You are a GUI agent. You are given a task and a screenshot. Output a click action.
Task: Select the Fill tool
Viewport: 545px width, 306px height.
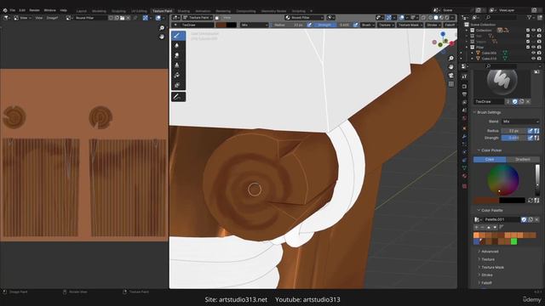(177, 76)
